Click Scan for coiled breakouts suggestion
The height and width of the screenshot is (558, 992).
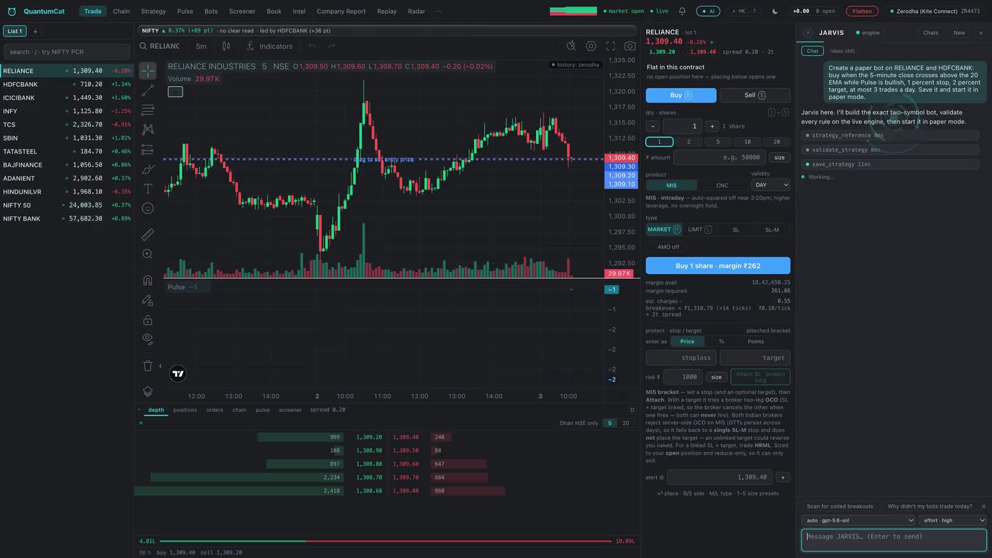[840, 506]
